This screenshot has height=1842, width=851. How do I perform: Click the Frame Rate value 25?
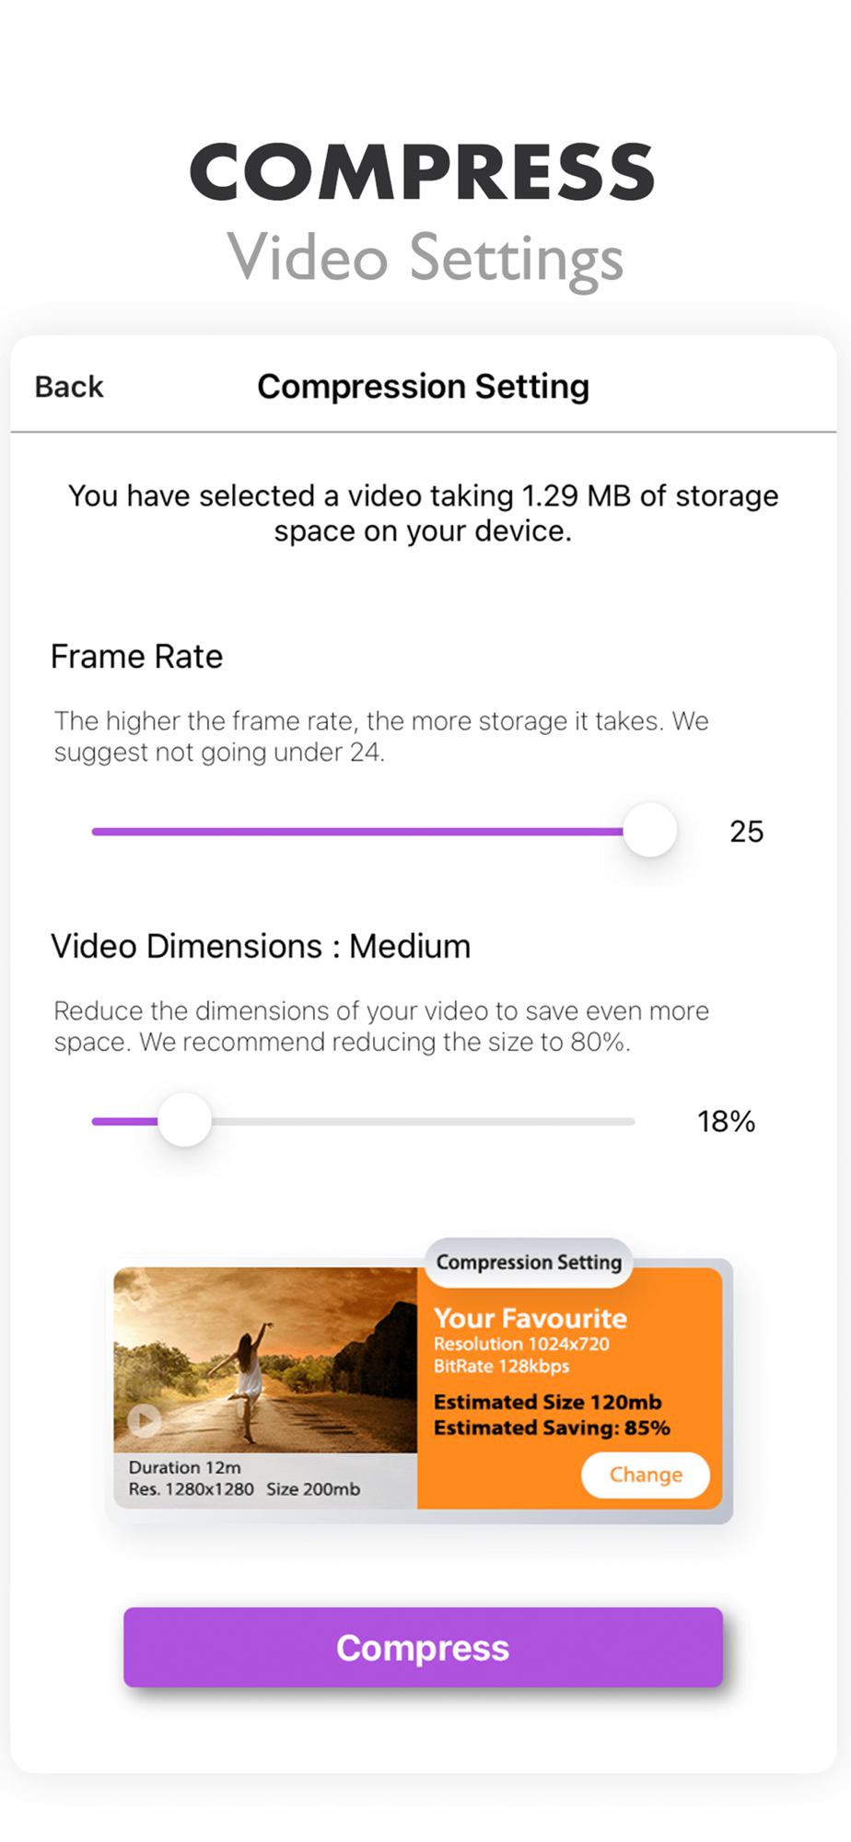point(746,832)
